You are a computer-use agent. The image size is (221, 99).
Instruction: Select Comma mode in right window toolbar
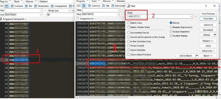94,6
